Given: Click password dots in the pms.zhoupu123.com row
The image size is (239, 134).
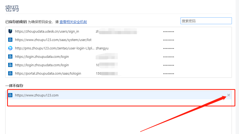Looking at the screenshot, I should (x=169, y=48).
